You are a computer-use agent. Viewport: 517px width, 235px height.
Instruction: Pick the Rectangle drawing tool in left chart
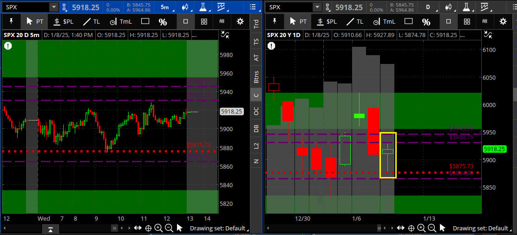145,21
